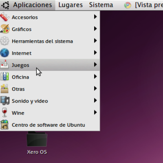The image size is (163, 163).
Task: Click the Sonido y vídeo film icon
Action: pos(5,101)
